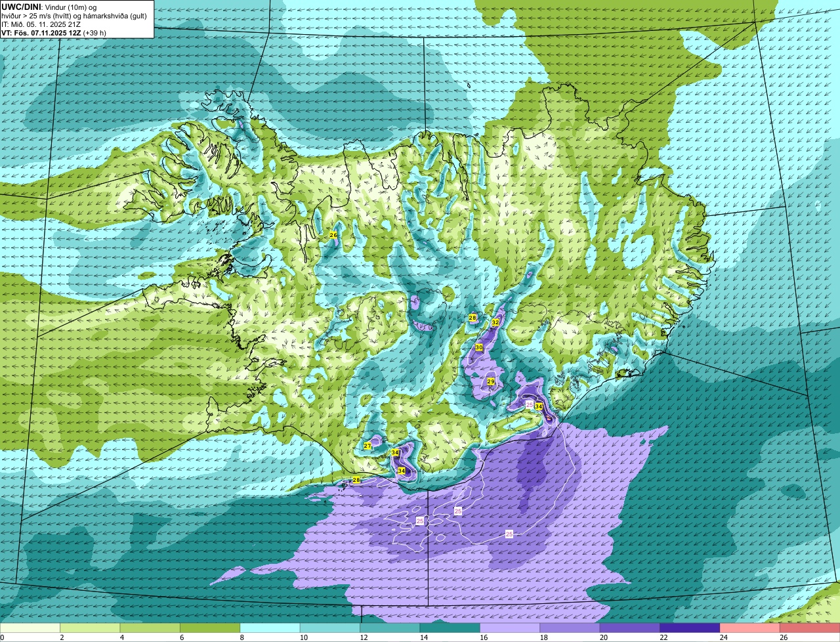Click the salmon red above-26 m/s legend swatch
Screen dimensions: 840x642
(x=810, y=628)
